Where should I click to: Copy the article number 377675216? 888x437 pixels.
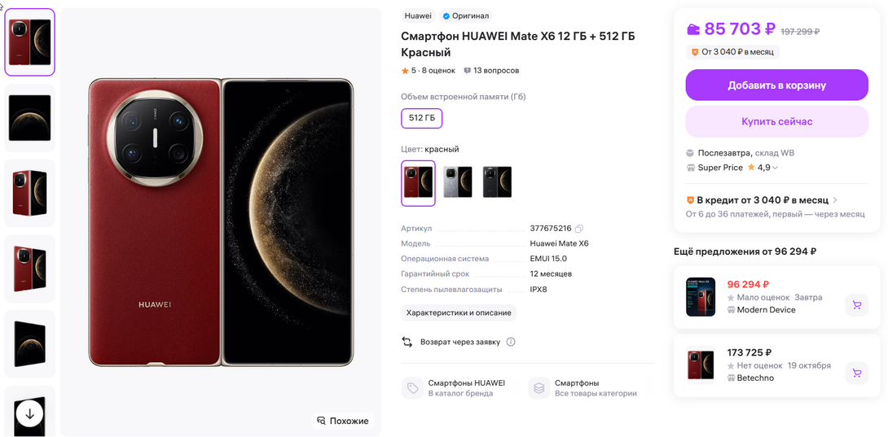pos(579,229)
